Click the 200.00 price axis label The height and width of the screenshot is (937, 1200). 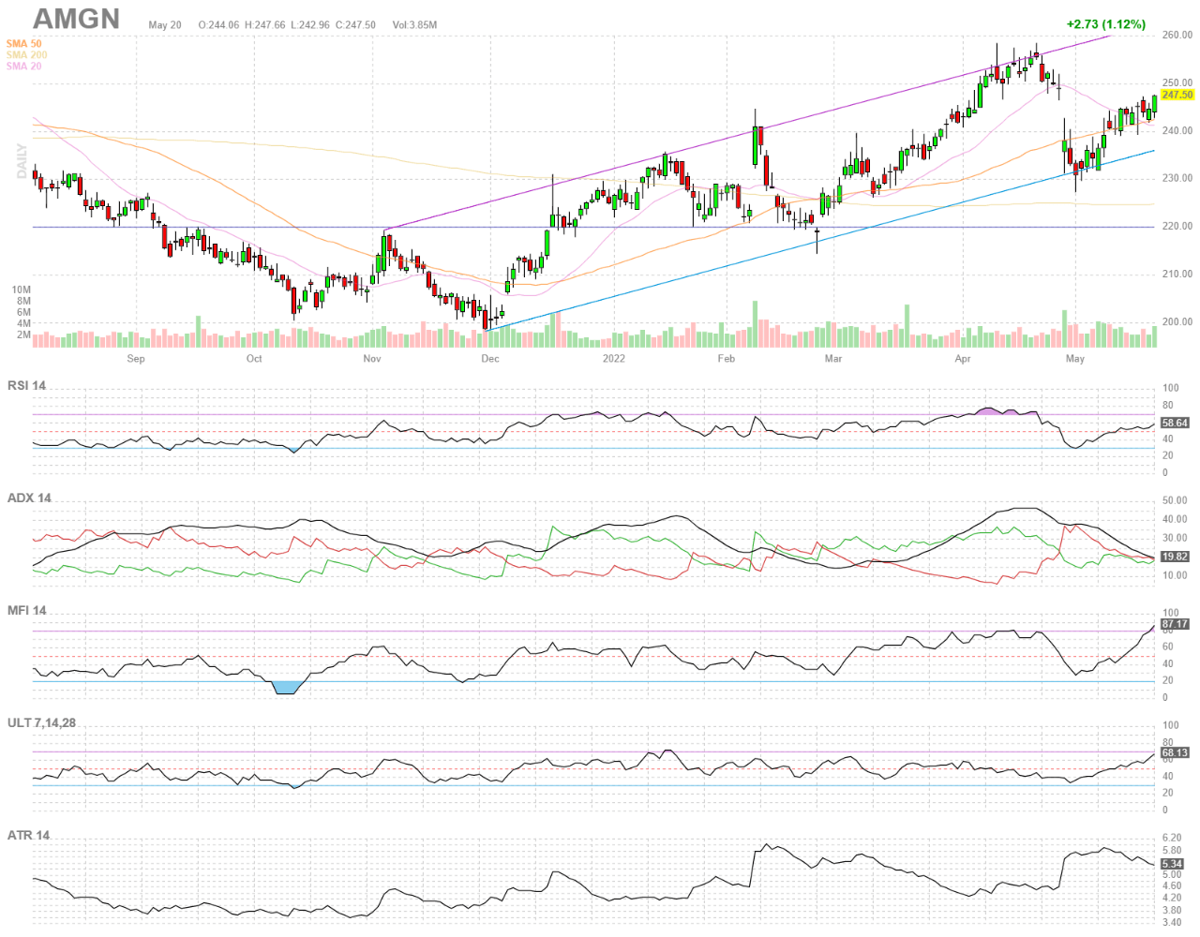[x=1177, y=322]
